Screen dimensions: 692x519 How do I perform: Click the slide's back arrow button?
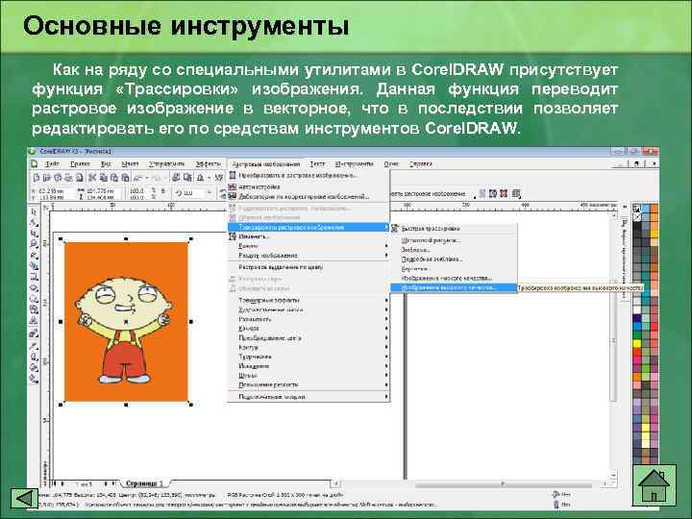(x=24, y=498)
